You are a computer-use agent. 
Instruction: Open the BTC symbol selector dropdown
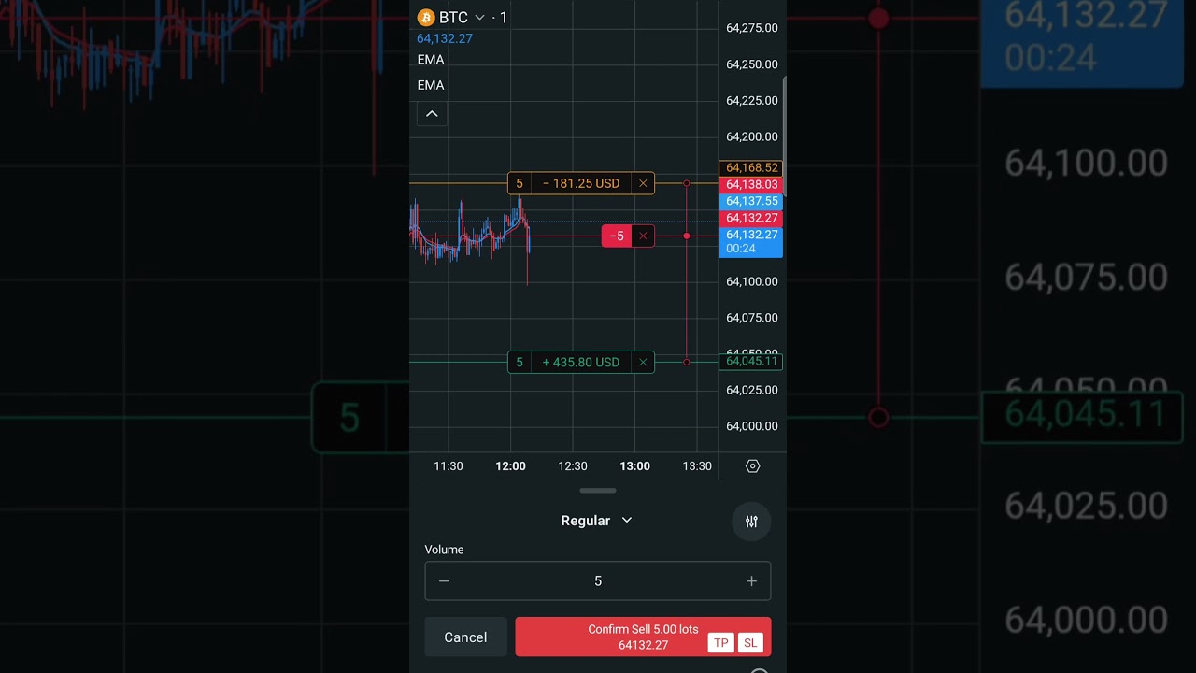[462, 18]
